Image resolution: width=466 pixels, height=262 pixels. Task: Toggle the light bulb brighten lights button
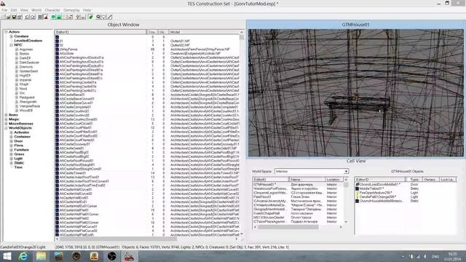[78, 17]
